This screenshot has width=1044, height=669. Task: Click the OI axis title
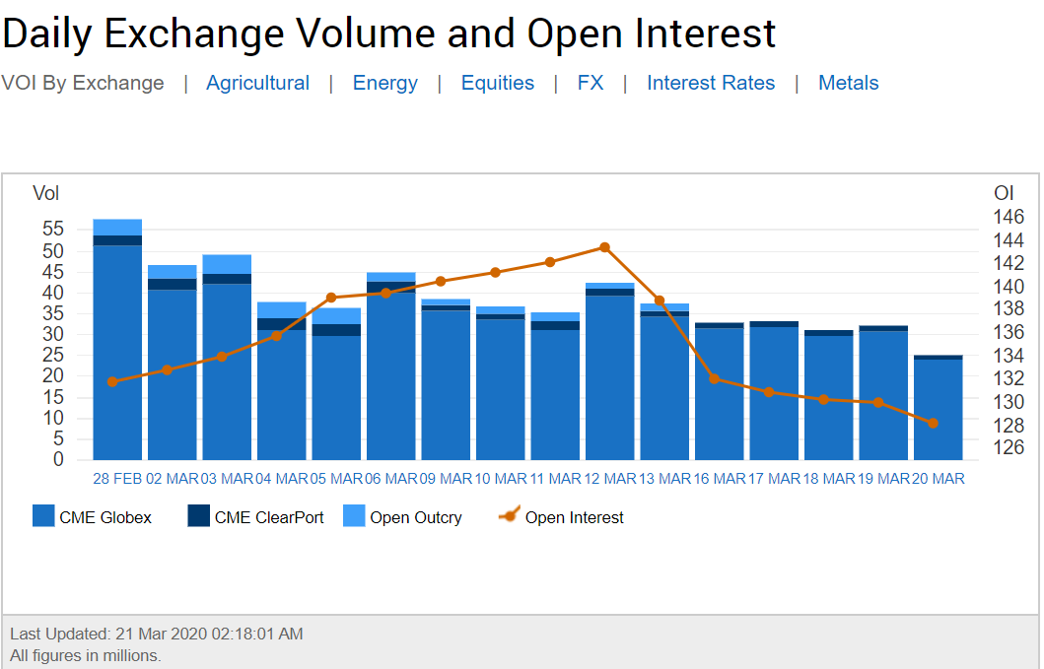(1004, 194)
